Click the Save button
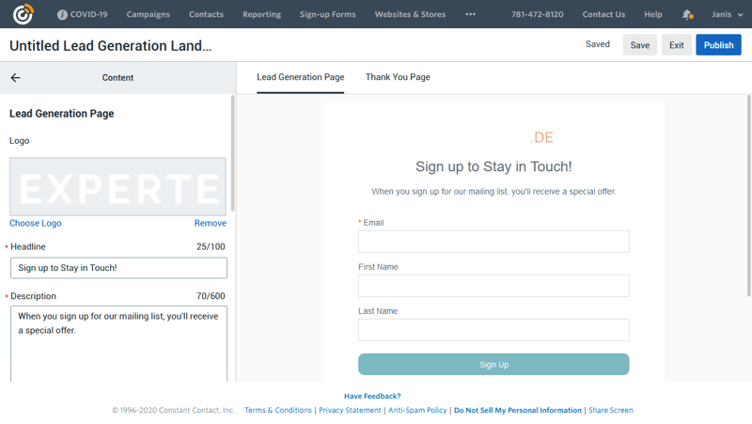This screenshot has height=424, width=752. click(x=640, y=45)
